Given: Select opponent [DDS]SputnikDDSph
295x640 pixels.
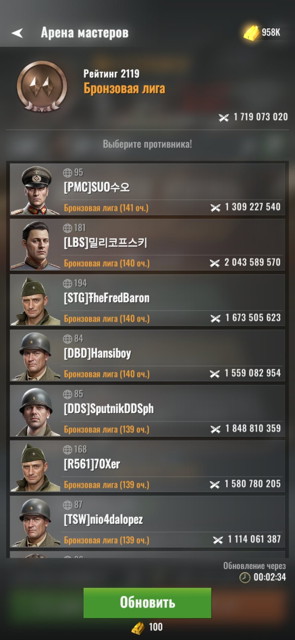Looking at the screenshot, I should (147, 411).
